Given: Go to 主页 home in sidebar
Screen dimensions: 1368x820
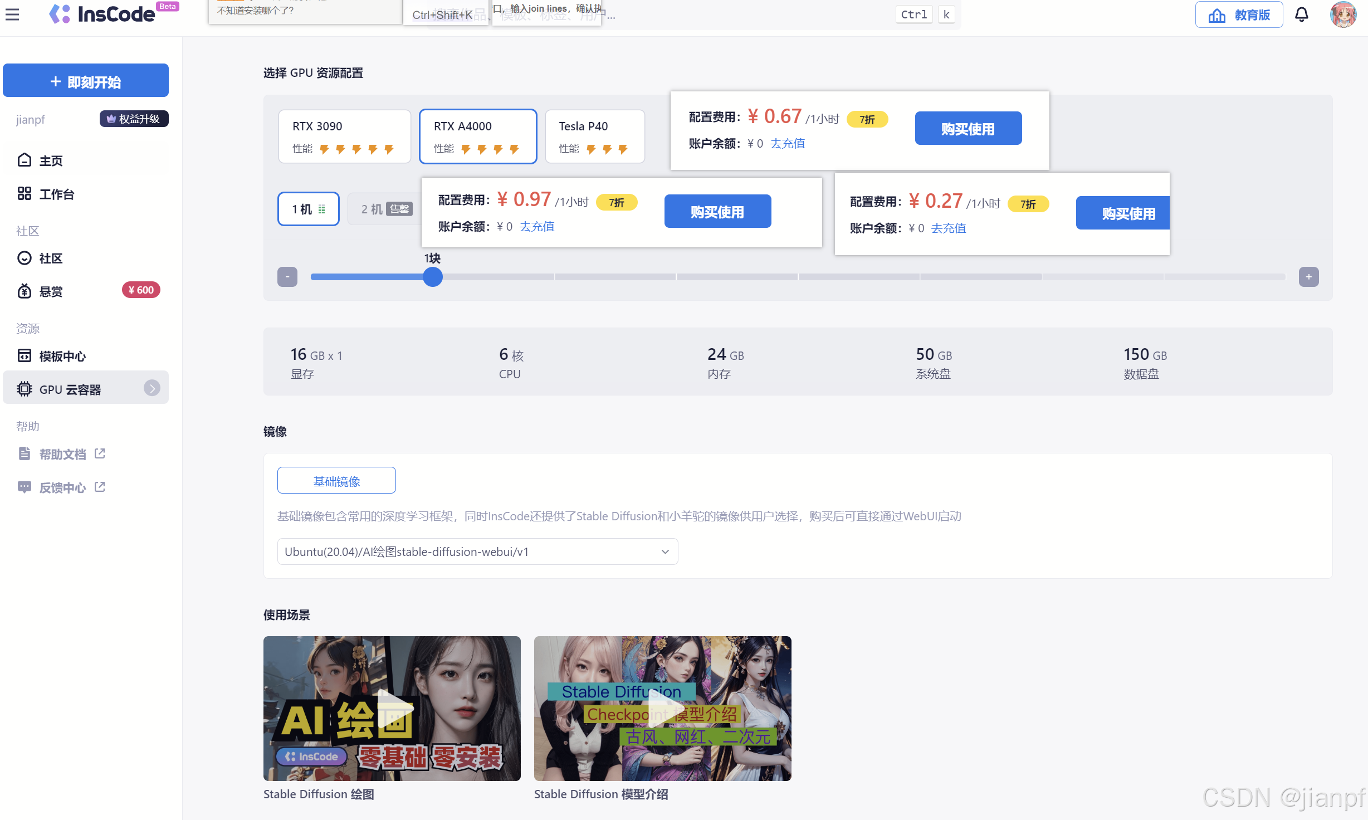Looking at the screenshot, I should tap(50, 160).
